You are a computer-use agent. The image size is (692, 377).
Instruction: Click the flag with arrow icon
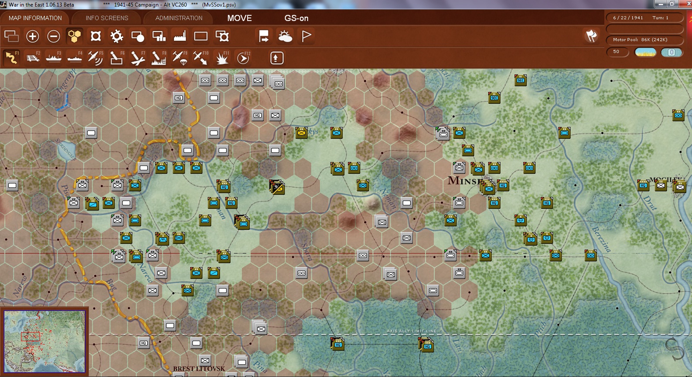264,36
